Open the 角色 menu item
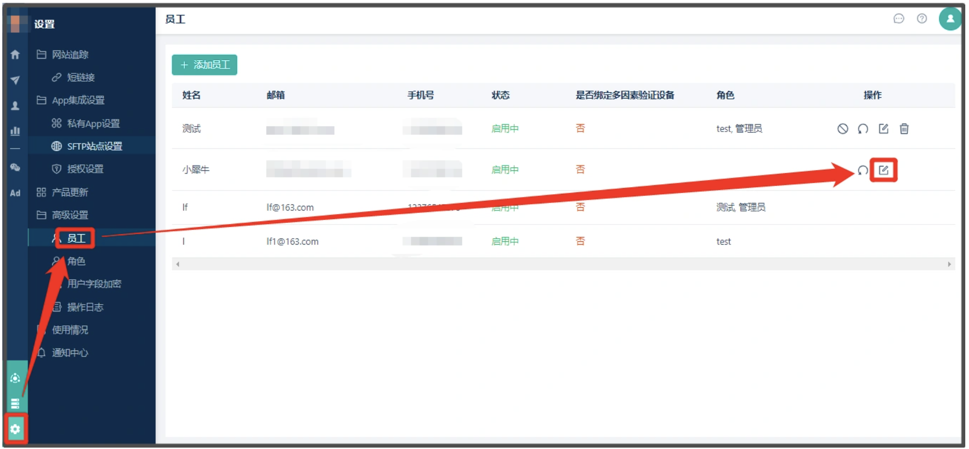 pyautogui.click(x=76, y=261)
